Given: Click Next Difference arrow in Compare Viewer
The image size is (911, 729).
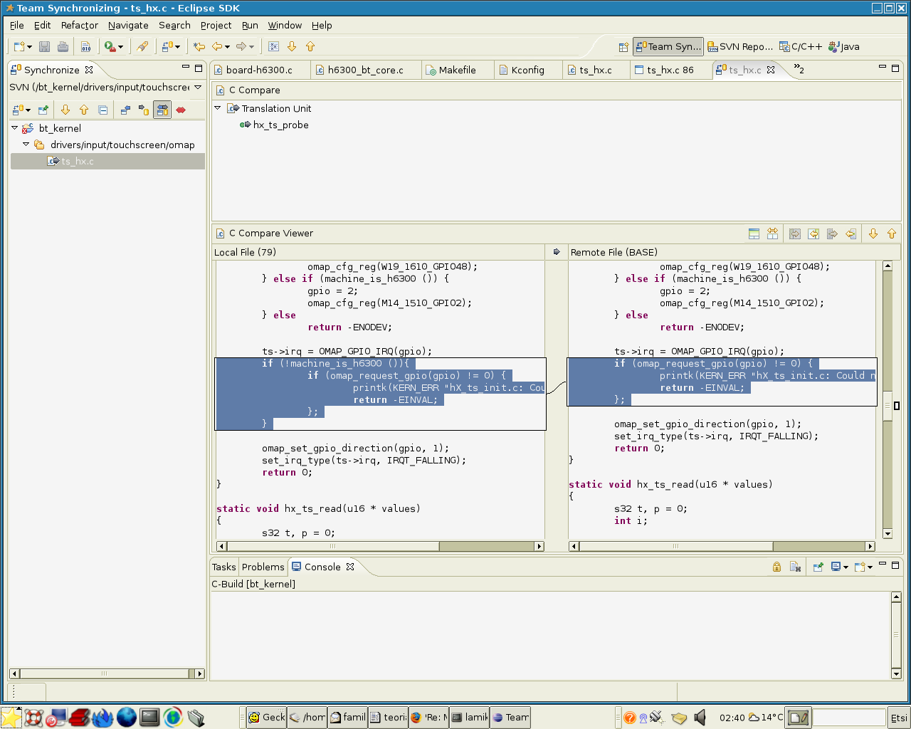Looking at the screenshot, I should (x=873, y=234).
